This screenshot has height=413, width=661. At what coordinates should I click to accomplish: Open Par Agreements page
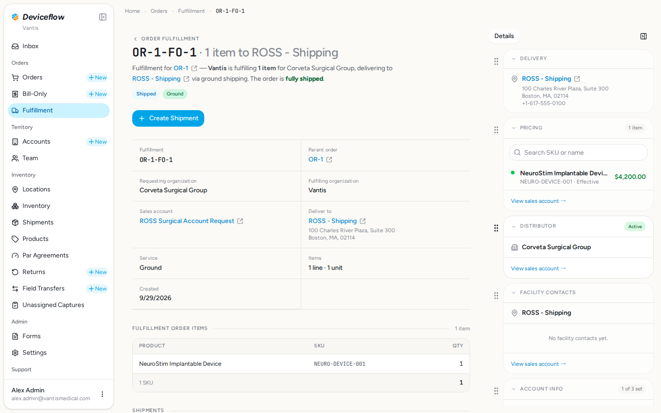(x=59, y=256)
